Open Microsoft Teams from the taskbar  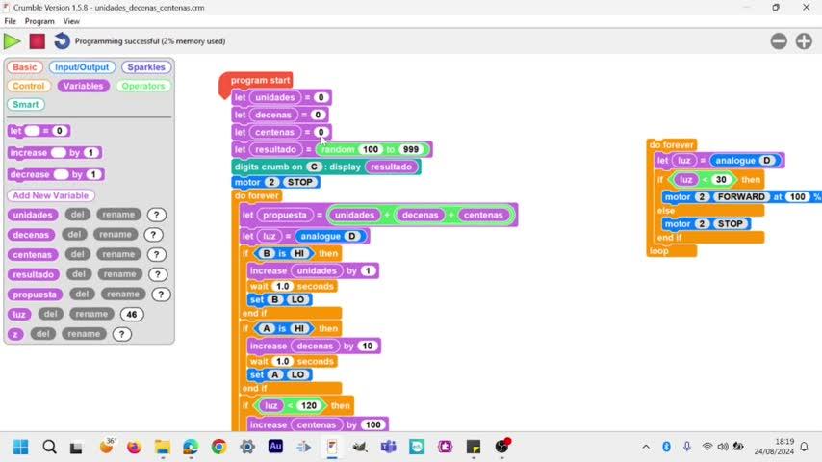pos(389,448)
